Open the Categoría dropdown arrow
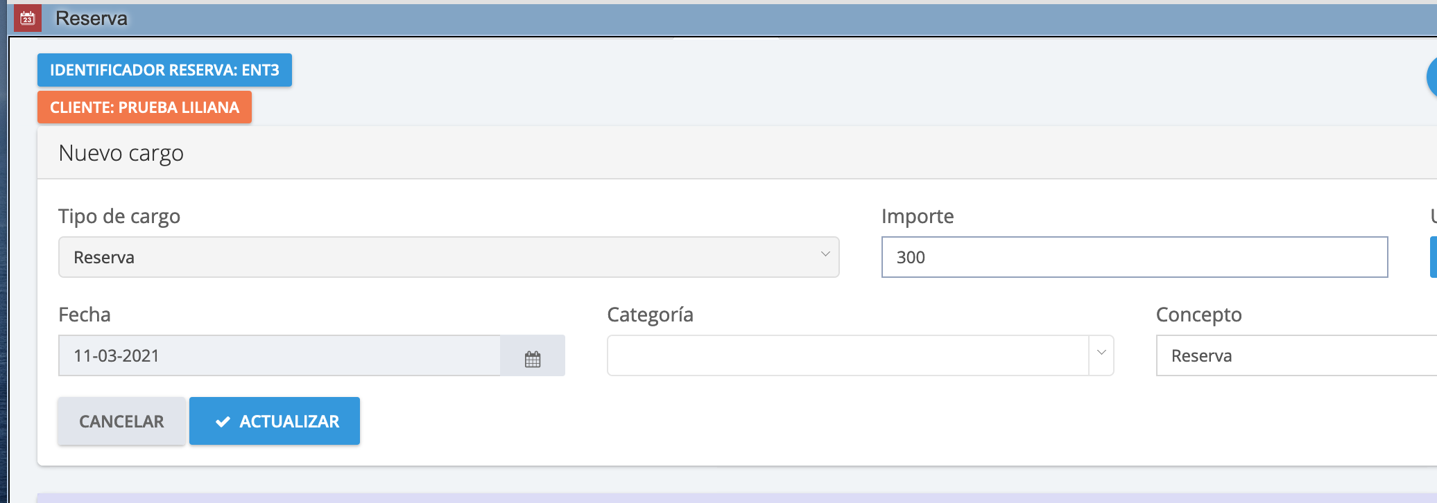The height and width of the screenshot is (503, 1437). pyautogui.click(x=1101, y=353)
